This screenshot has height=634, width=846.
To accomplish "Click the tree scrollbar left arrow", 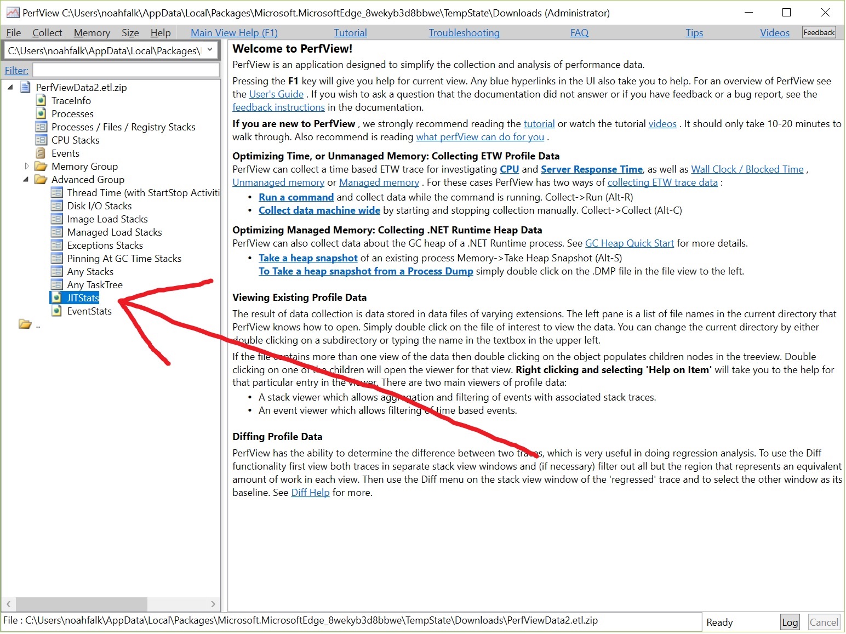I will (8, 604).
